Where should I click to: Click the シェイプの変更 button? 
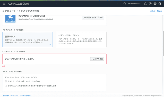tap(97, 59)
